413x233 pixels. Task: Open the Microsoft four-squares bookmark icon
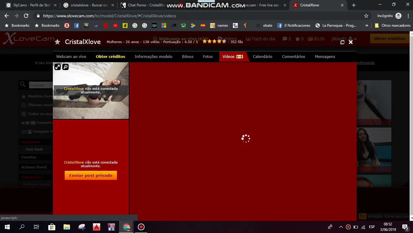tap(164, 25)
